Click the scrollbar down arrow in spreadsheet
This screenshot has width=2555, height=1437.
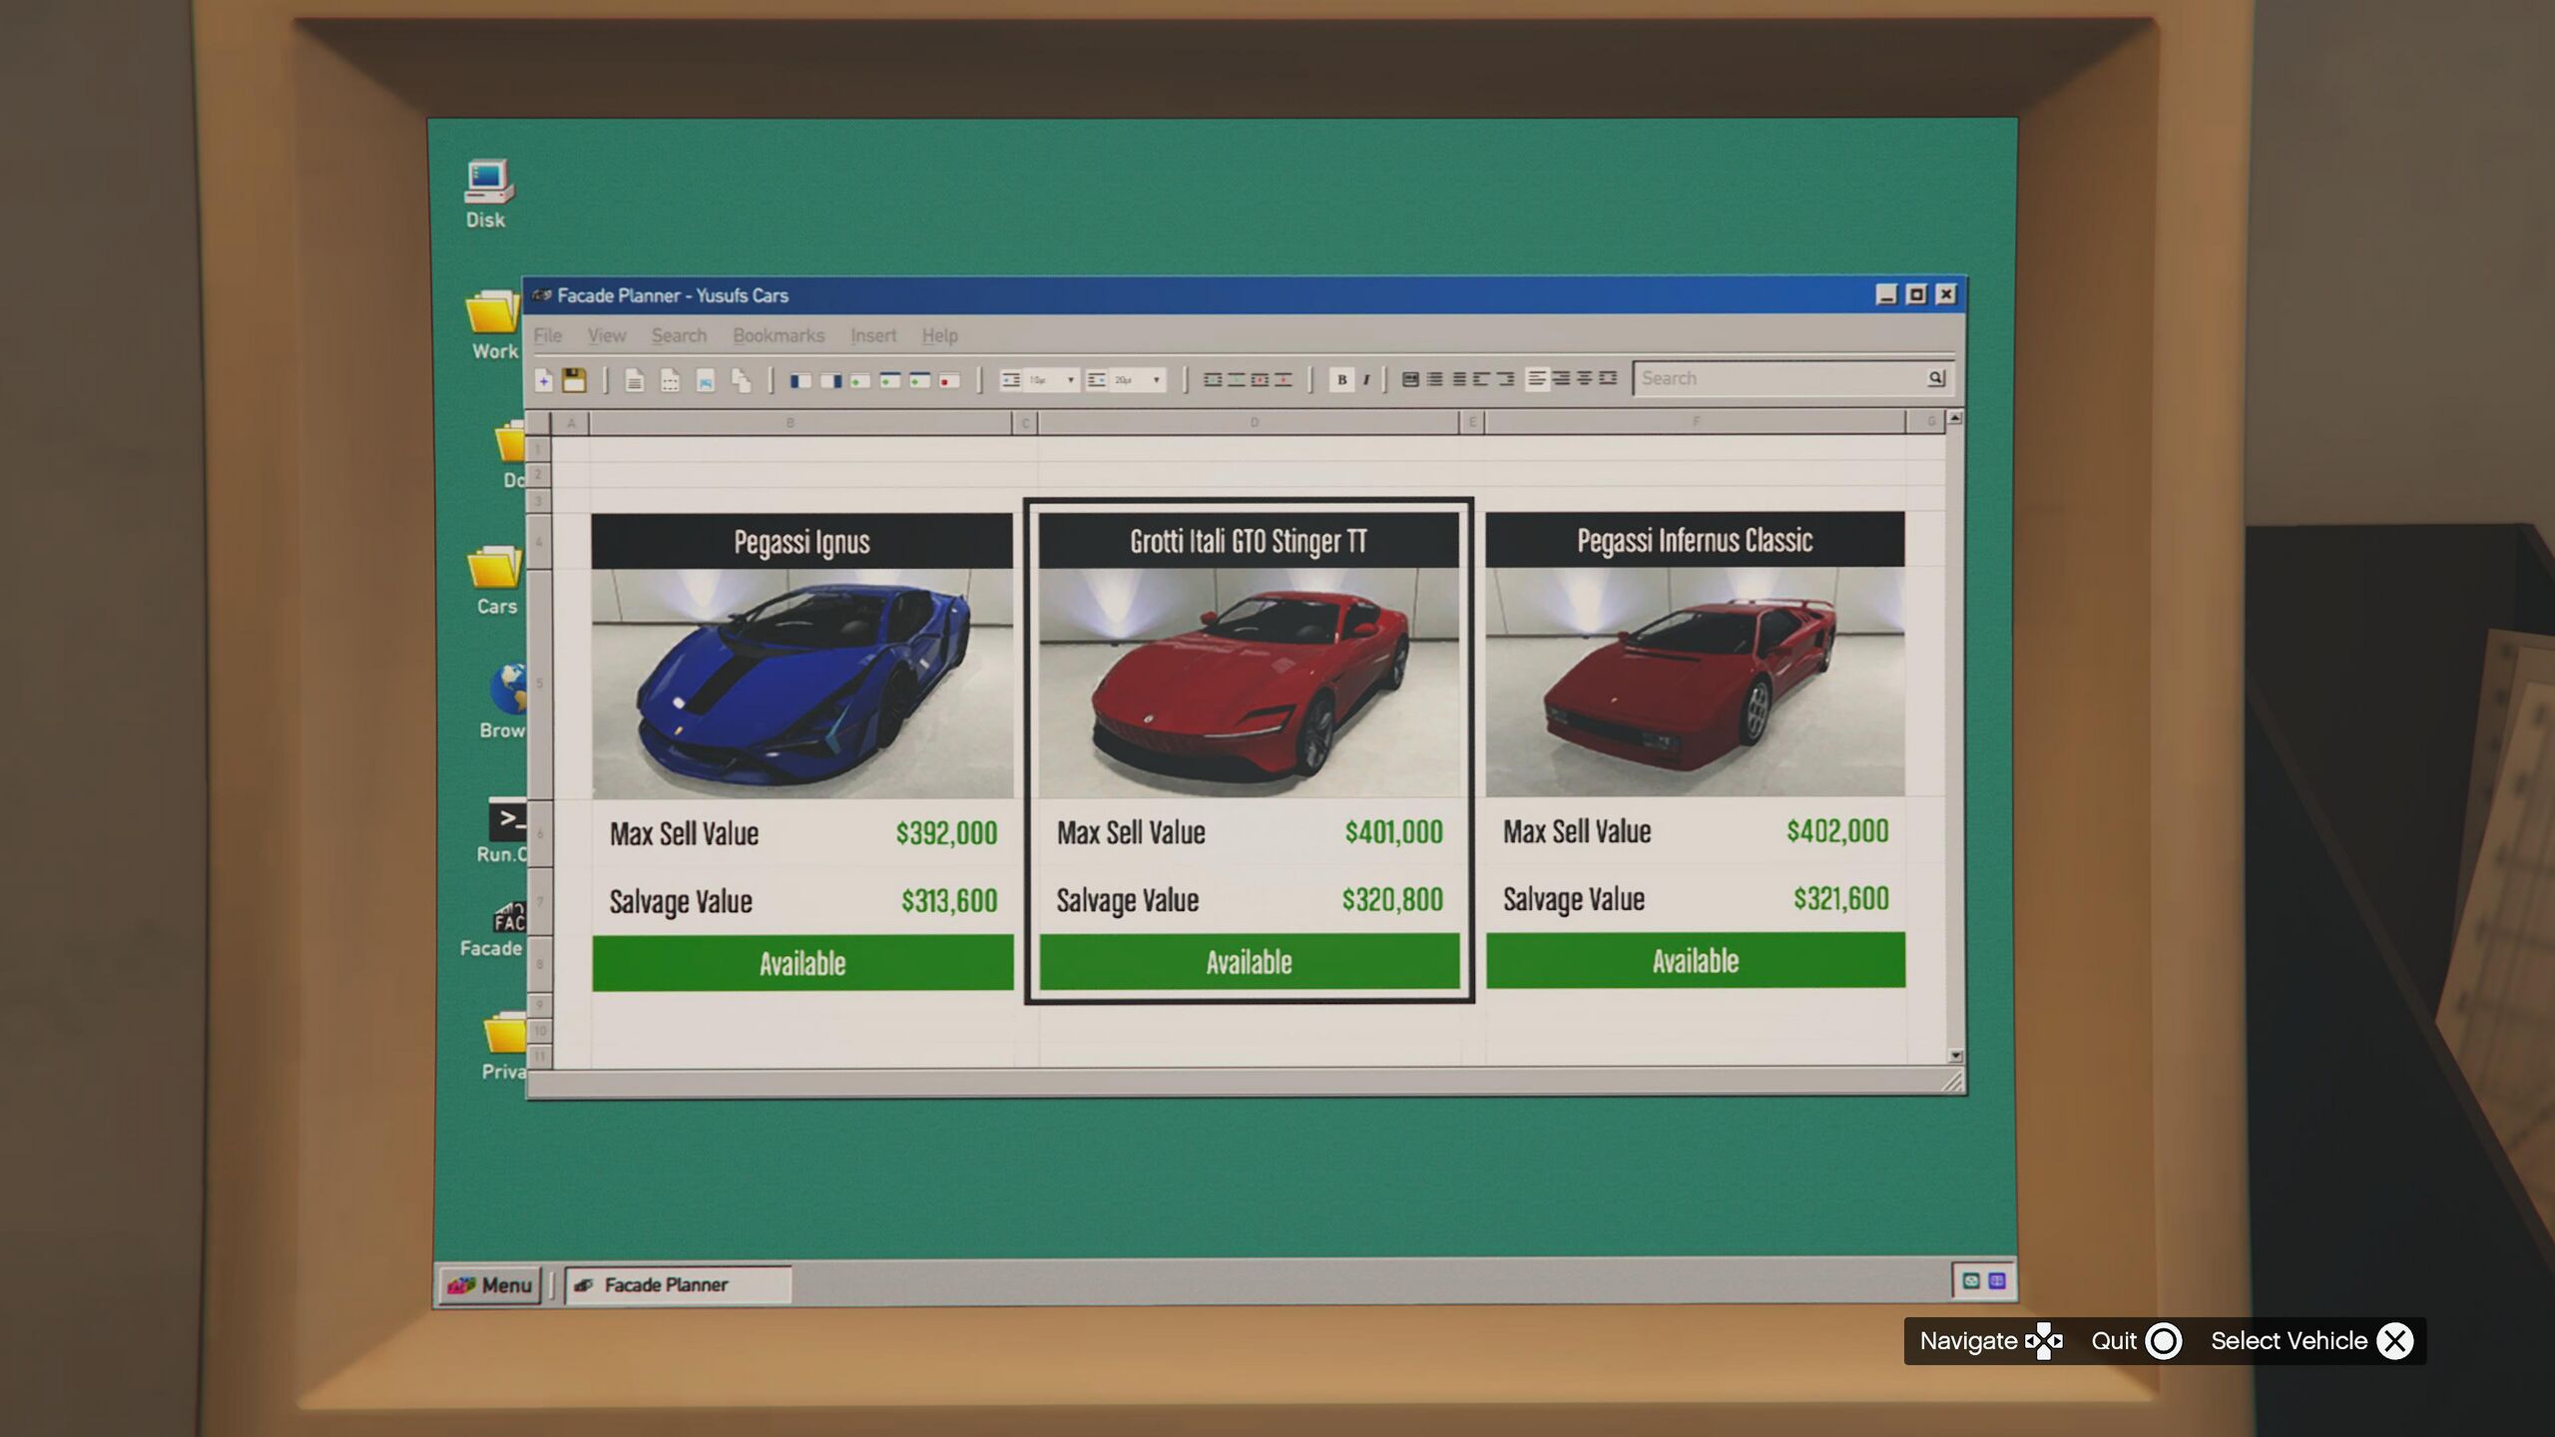[x=1955, y=1056]
